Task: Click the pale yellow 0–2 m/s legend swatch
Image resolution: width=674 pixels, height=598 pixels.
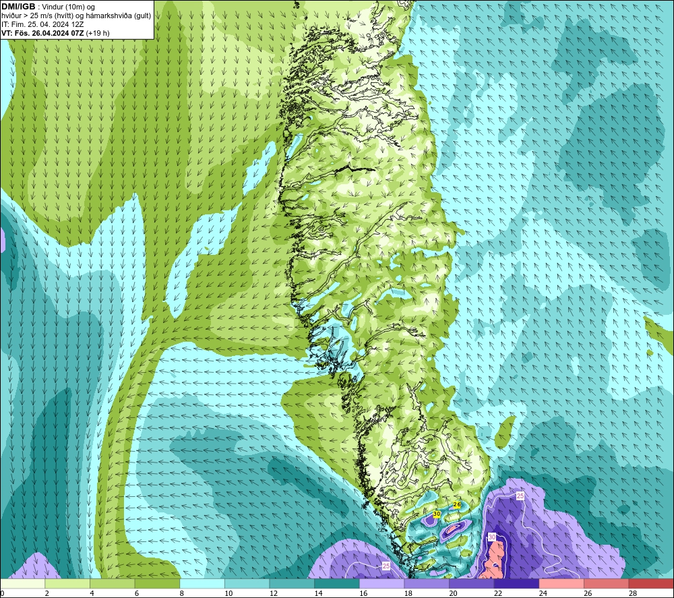Action: click(x=22, y=583)
